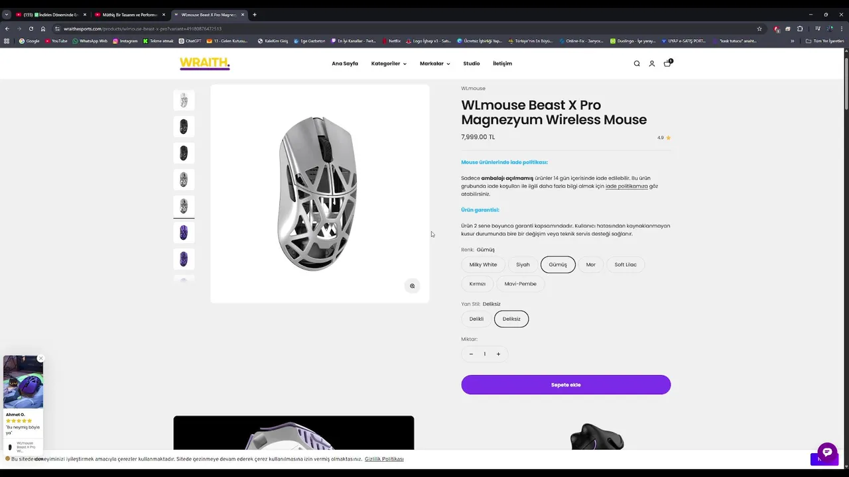Bookmark this page with the star
849x477 pixels.
pos(759,28)
